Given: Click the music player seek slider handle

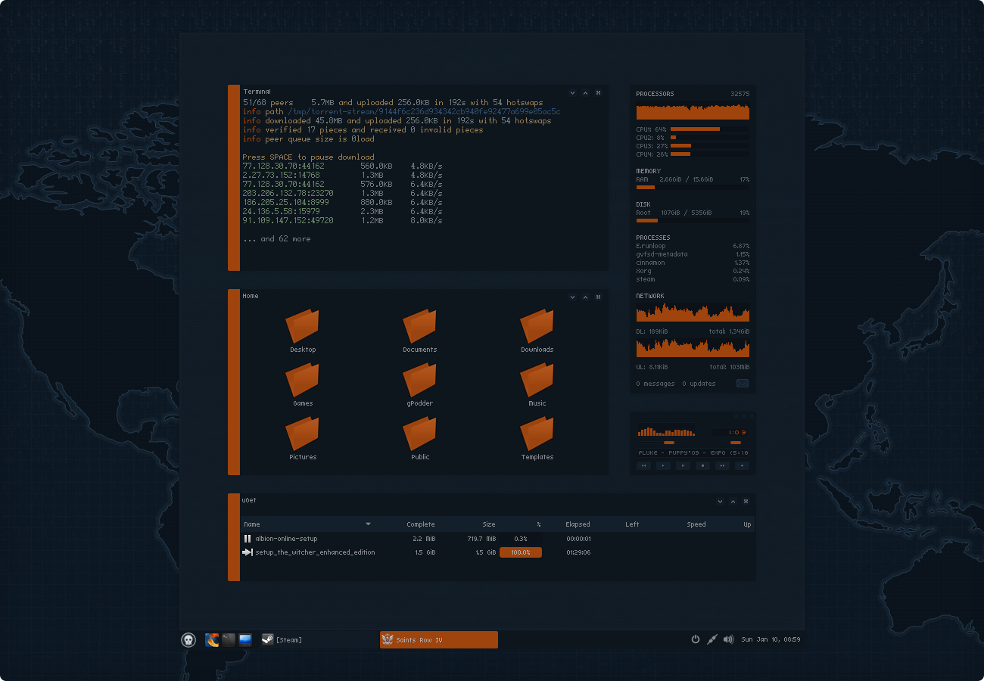Looking at the screenshot, I should tap(668, 443).
